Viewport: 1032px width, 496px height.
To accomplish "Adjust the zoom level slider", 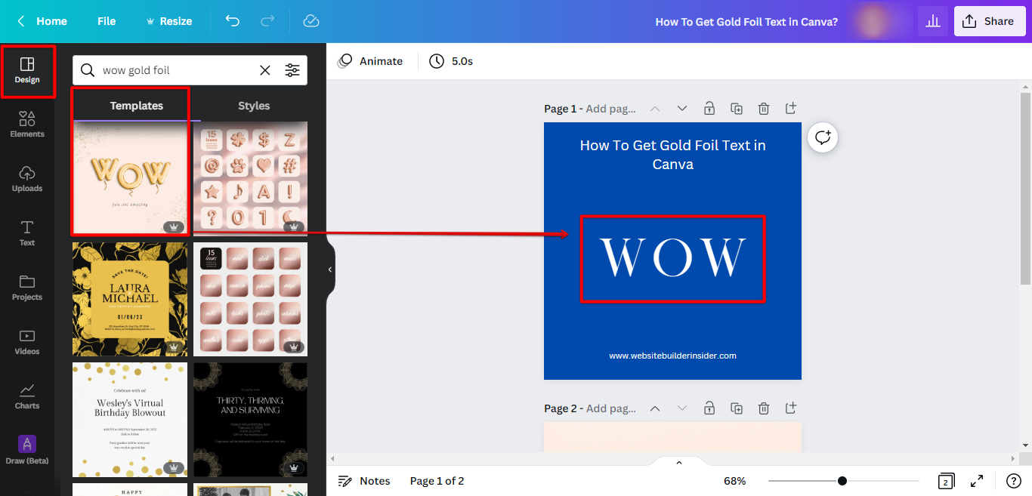I will (x=842, y=480).
